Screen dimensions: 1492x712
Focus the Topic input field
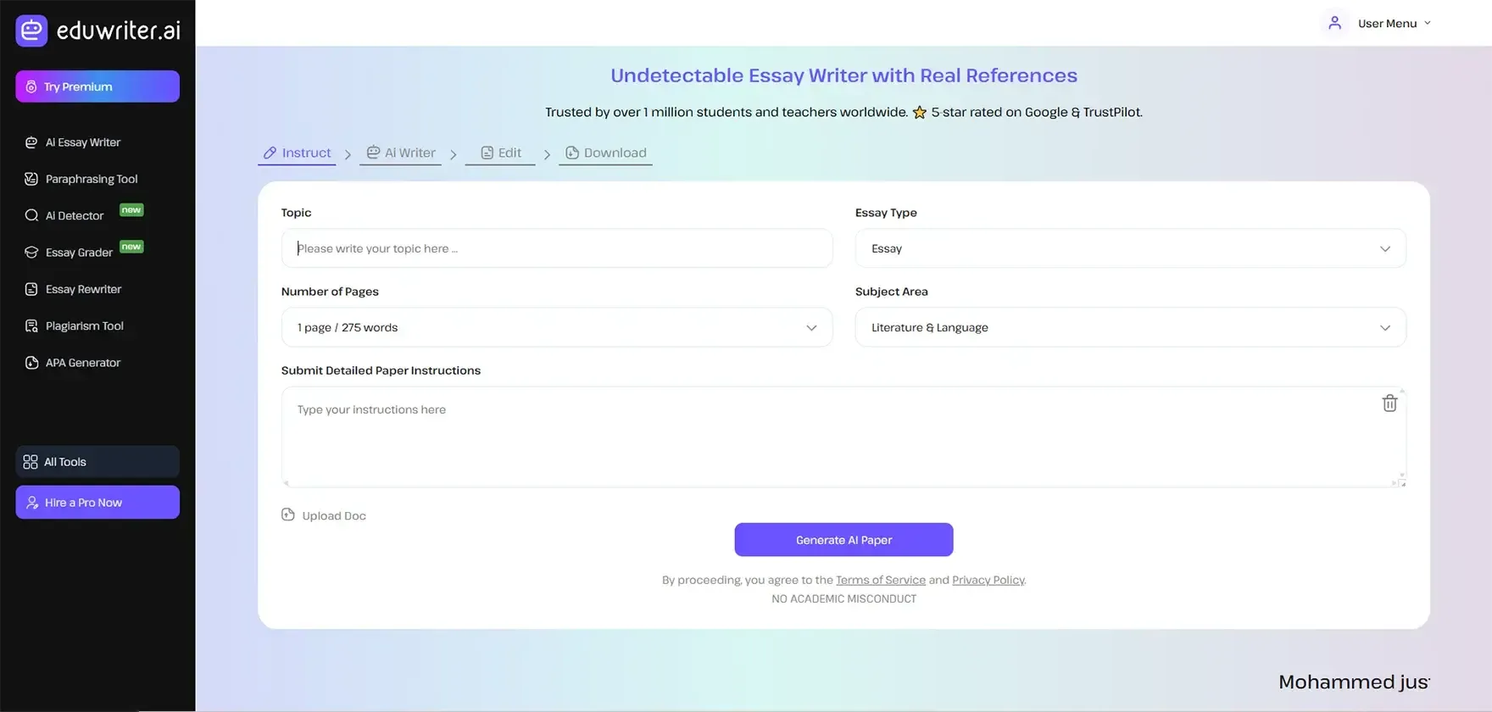tap(556, 248)
